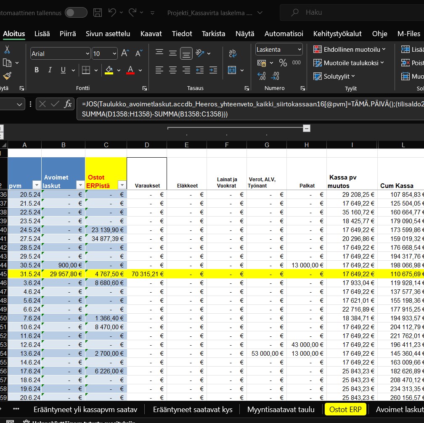Click the Format Painter brush icon
424x423 pixels.
pyautogui.click(x=7, y=76)
